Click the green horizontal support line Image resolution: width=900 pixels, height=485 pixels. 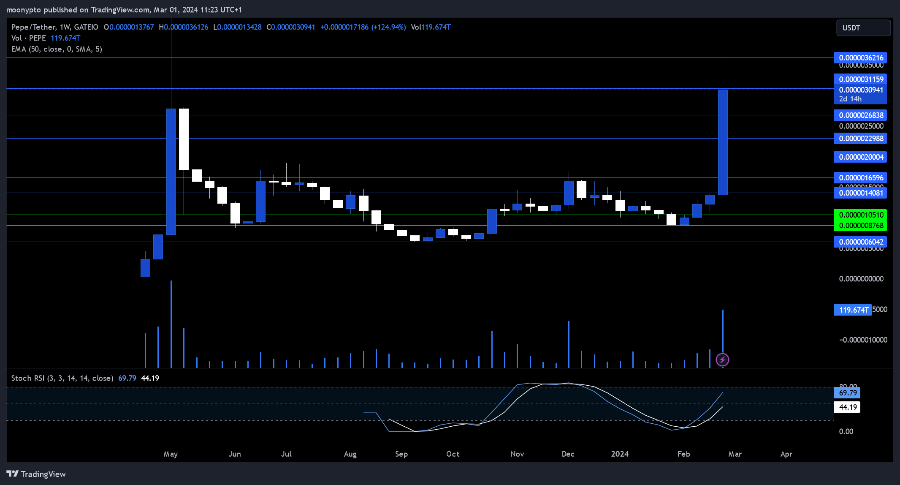tap(420, 215)
